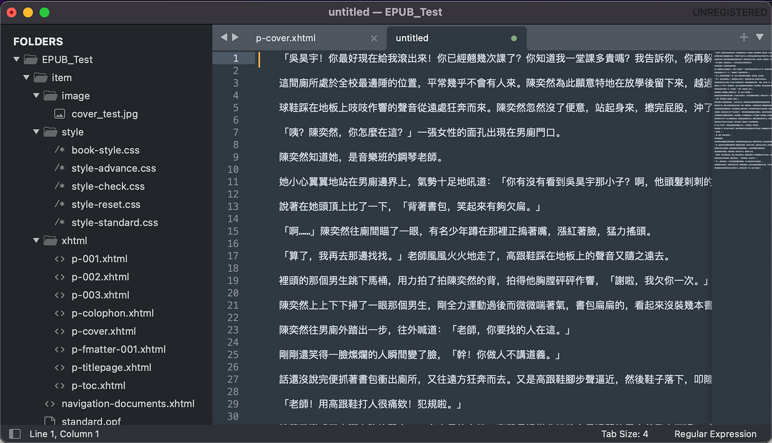This screenshot has width=772, height=443.
Task: Click CSS icon beside style-advance.css
Action: (x=60, y=168)
